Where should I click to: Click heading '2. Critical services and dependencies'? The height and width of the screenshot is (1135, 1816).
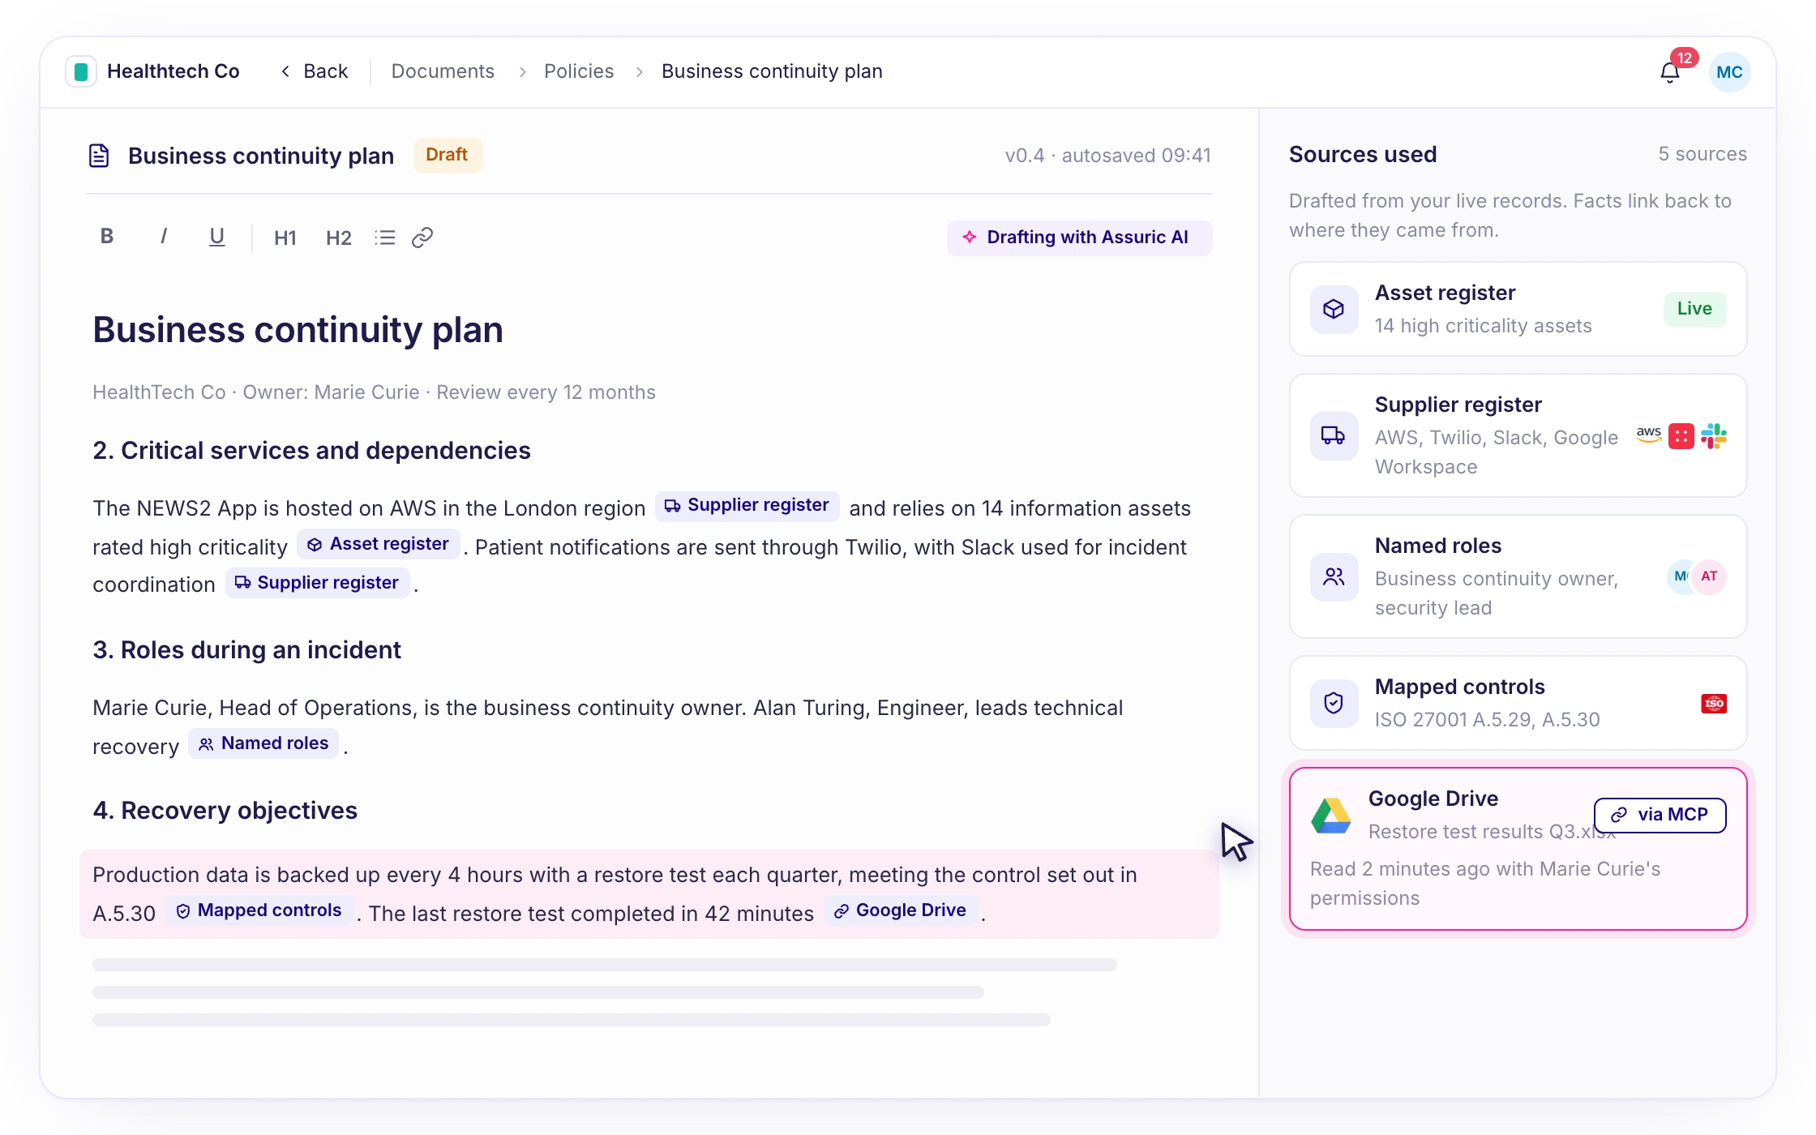[311, 451]
